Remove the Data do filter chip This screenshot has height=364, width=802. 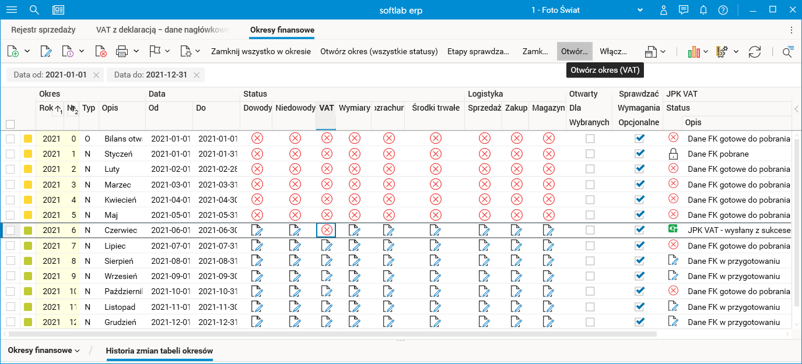tap(197, 75)
